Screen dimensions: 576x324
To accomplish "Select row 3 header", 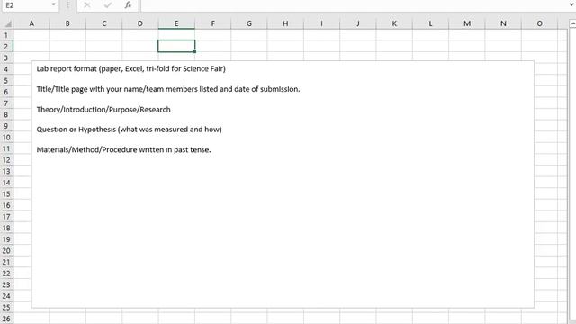I will (6, 58).
